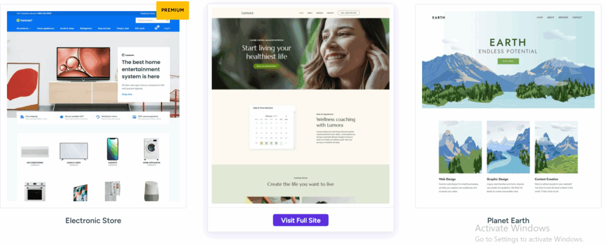Click the Planet Earth title label

[508, 221]
